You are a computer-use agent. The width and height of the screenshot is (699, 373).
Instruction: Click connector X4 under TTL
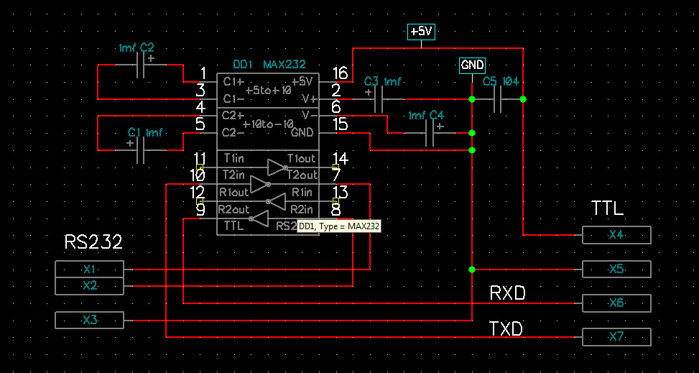(616, 235)
